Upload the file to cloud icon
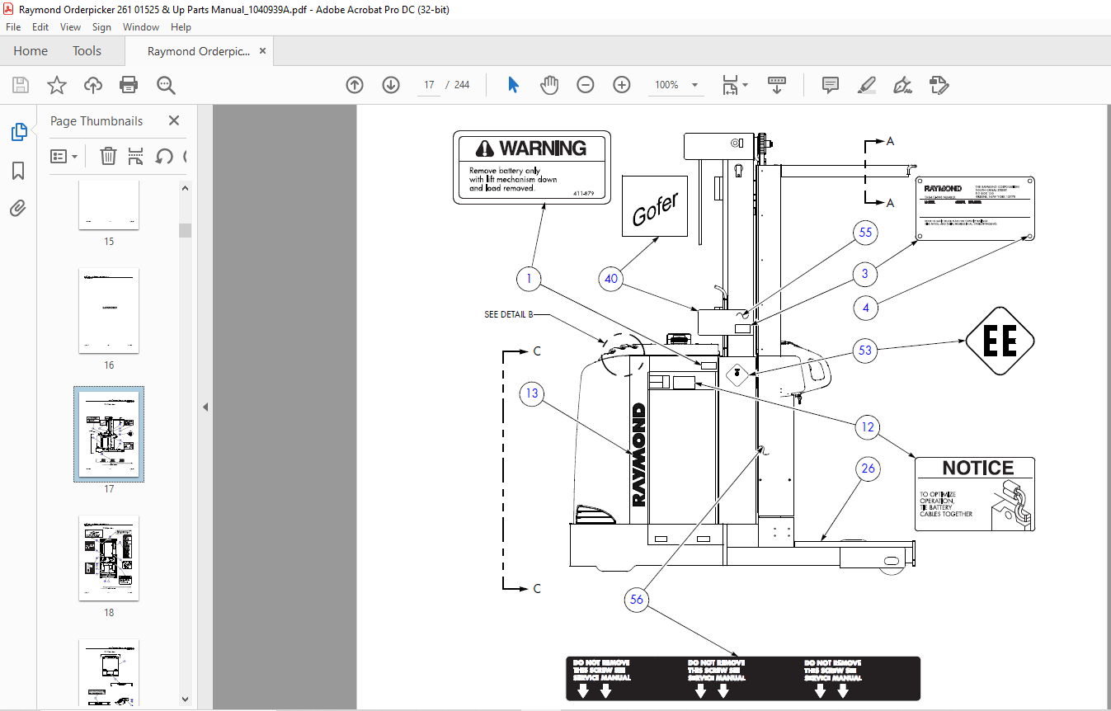 93,85
